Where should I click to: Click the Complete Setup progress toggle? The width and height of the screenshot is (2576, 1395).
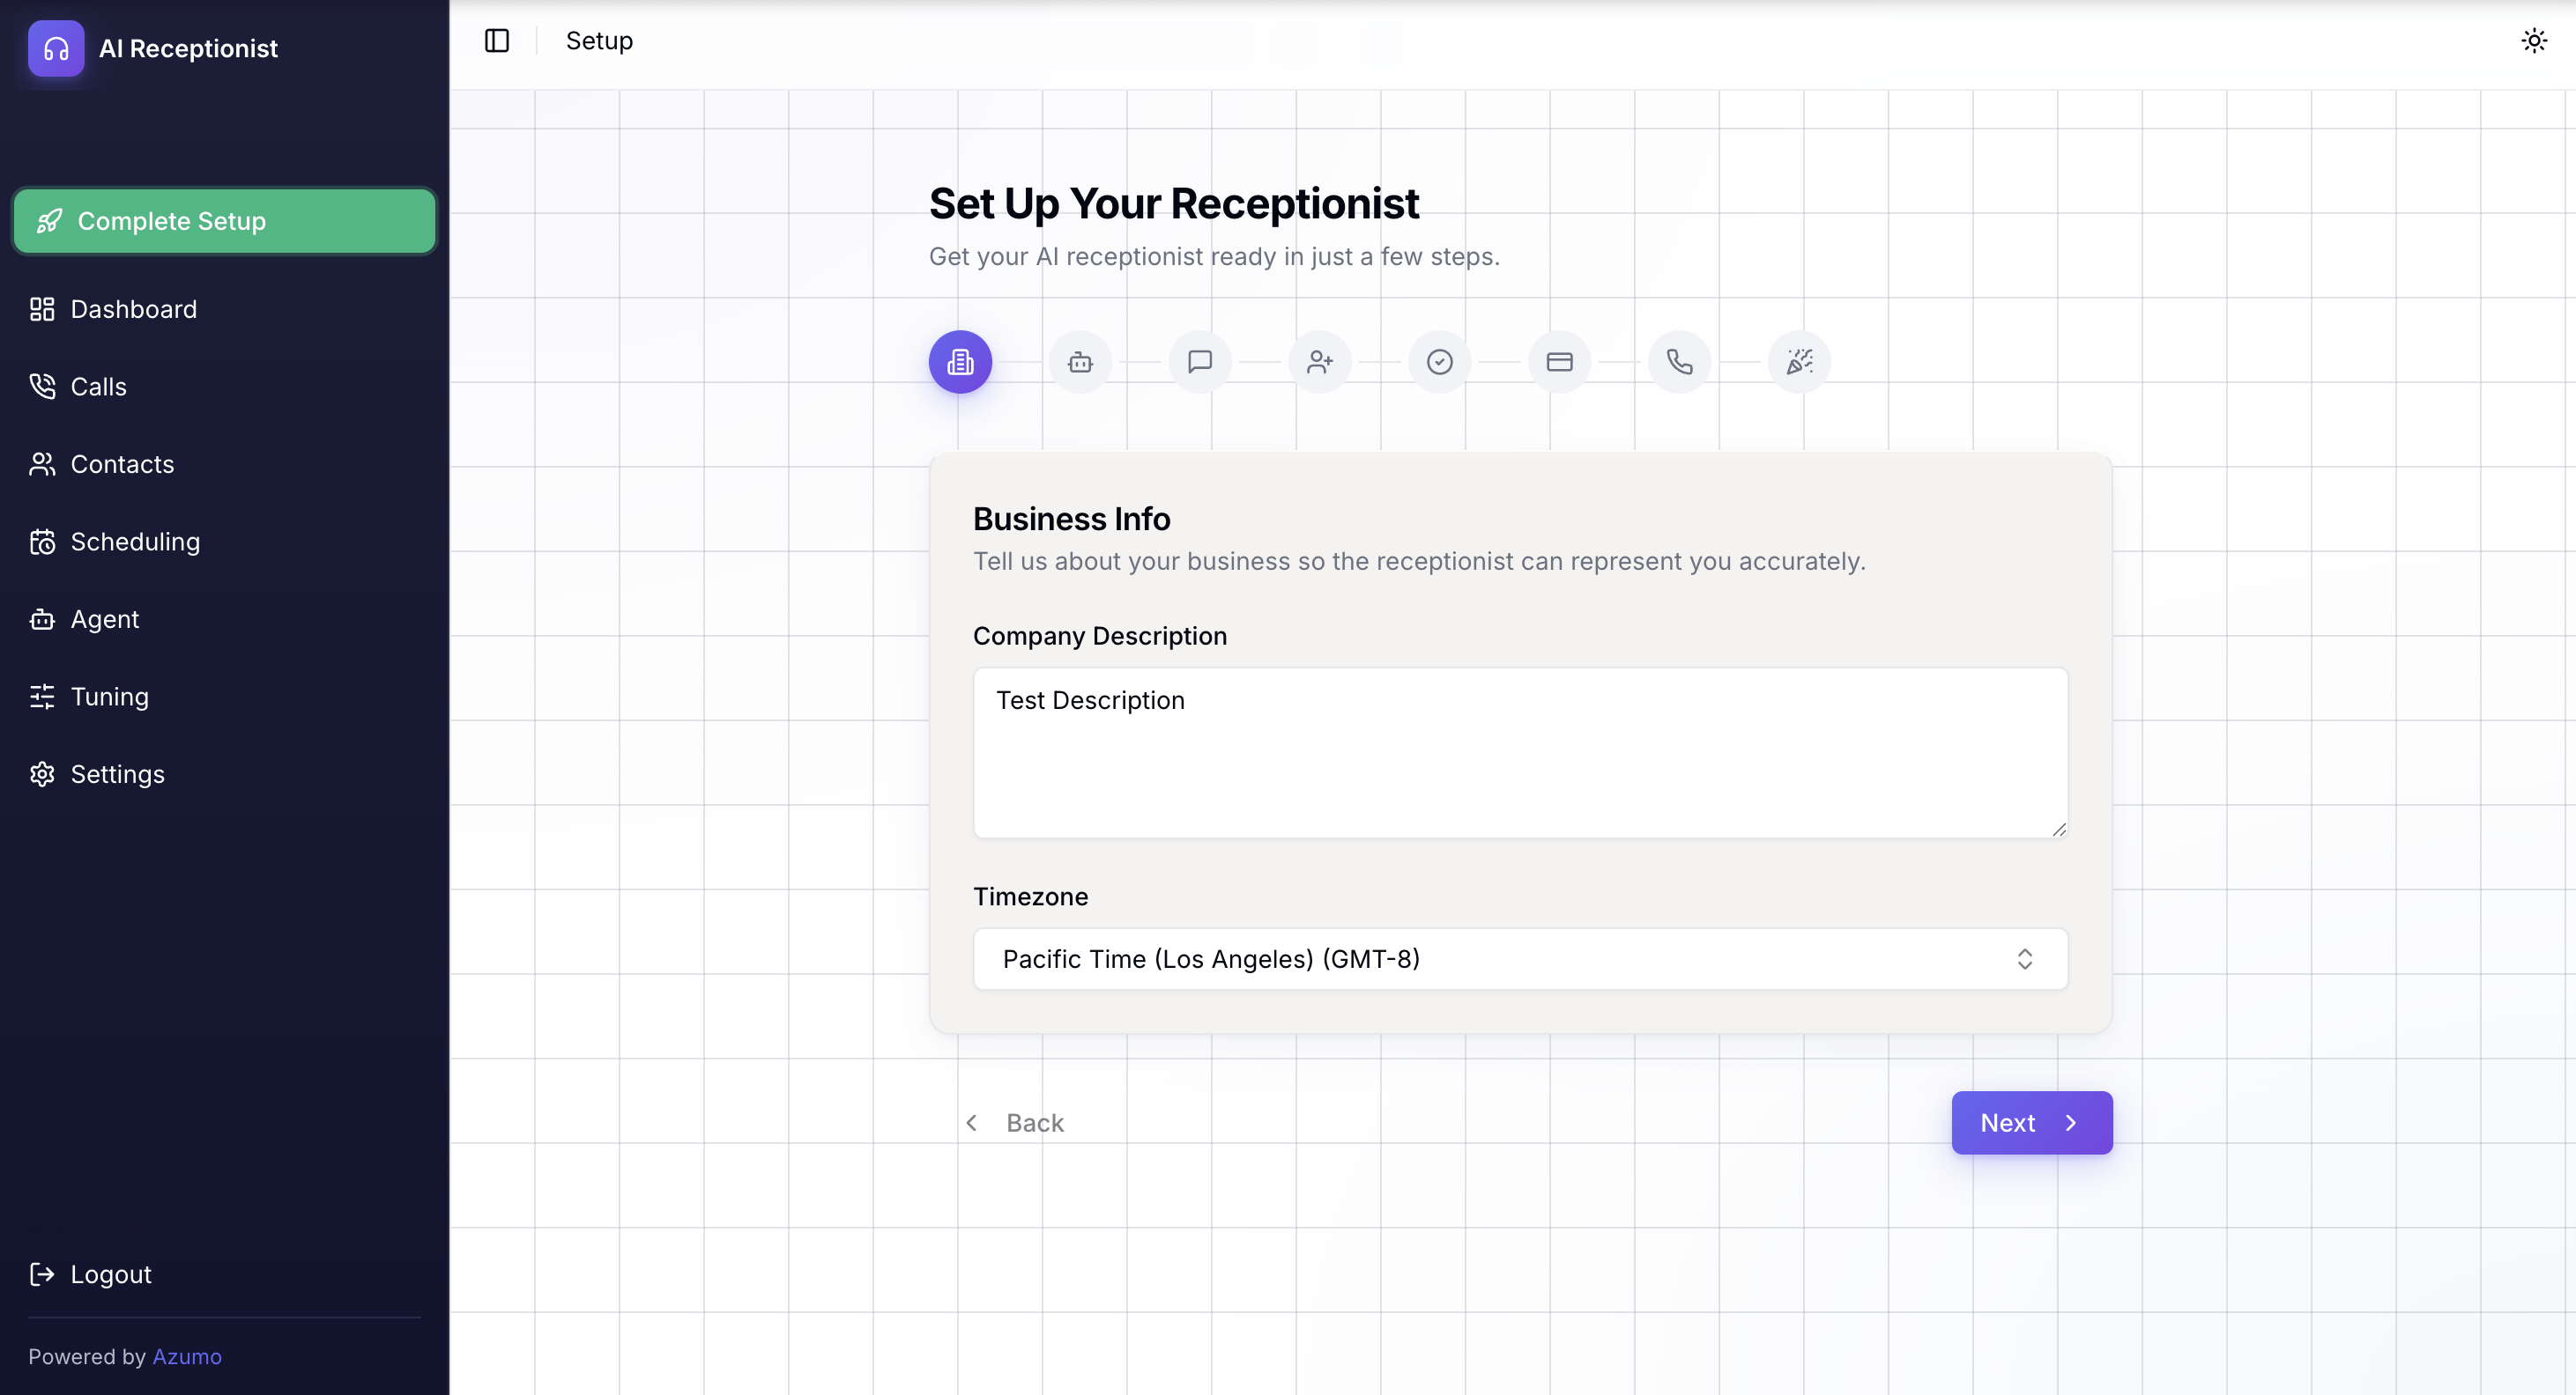tap(223, 221)
